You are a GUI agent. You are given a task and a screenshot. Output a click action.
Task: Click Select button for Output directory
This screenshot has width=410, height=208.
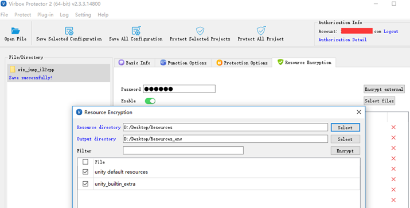[345, 139]
